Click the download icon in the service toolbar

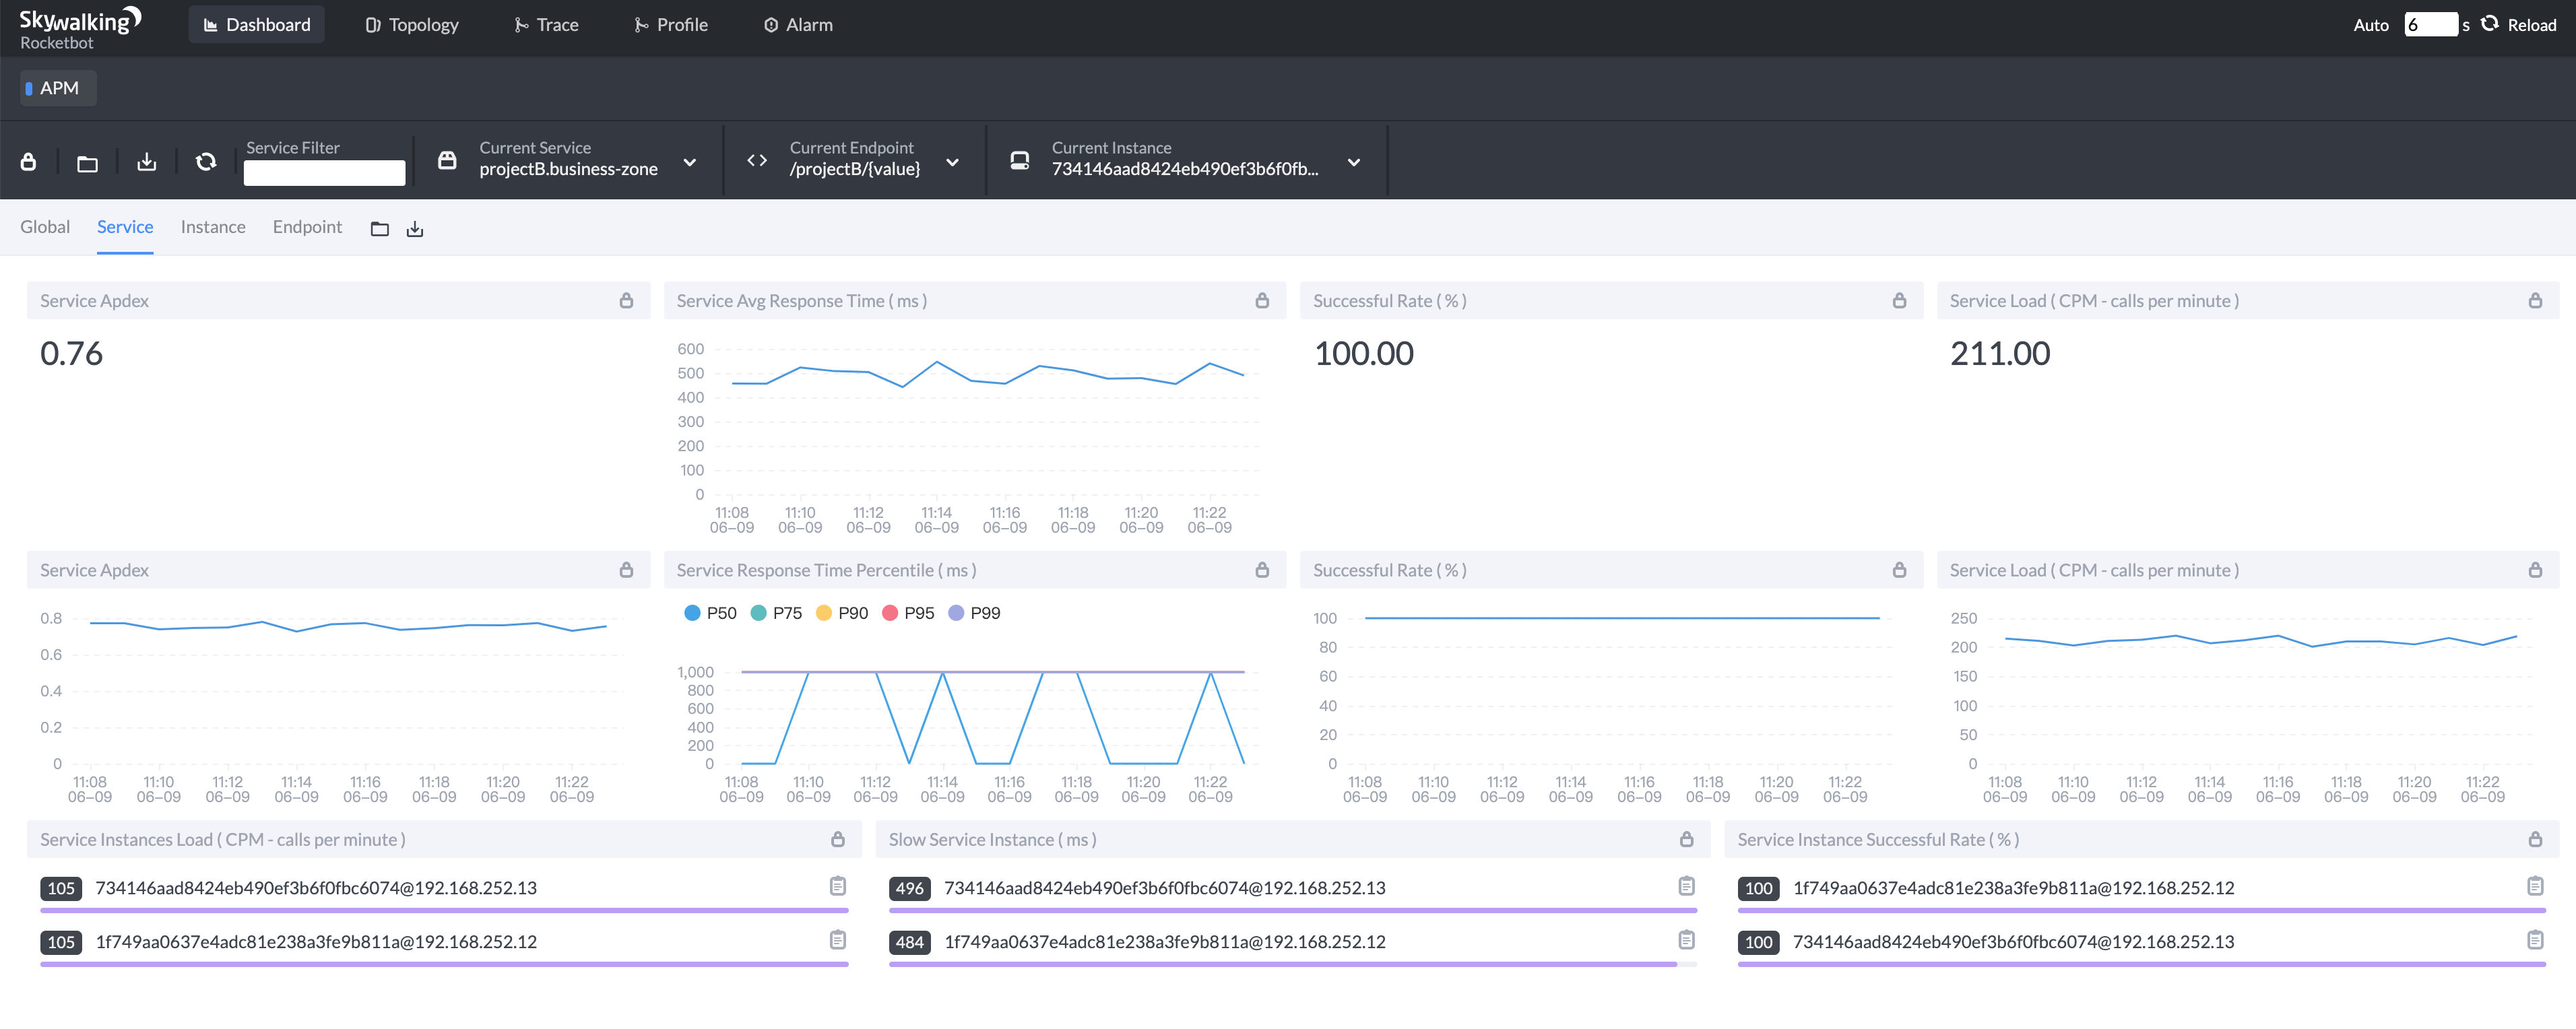tap(147, 162)
